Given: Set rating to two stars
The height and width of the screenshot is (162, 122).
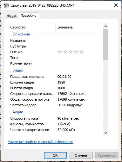Looking at the screenshot, I should coord(65,52).
